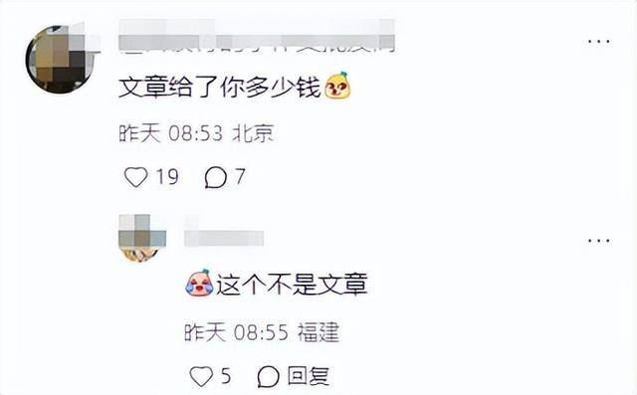Select the comment text 文章给了你多少钱
Image resolution: width=637 pixels, height=395 pixels.
tap(220, 88)
